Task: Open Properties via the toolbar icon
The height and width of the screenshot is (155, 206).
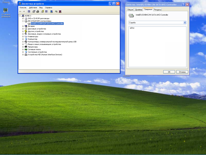Action: (34, 12)
